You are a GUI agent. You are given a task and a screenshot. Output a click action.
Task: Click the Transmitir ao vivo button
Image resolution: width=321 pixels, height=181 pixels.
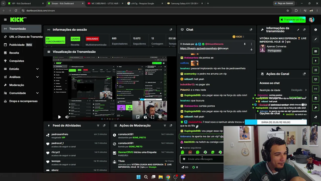(x=292, y=20)
